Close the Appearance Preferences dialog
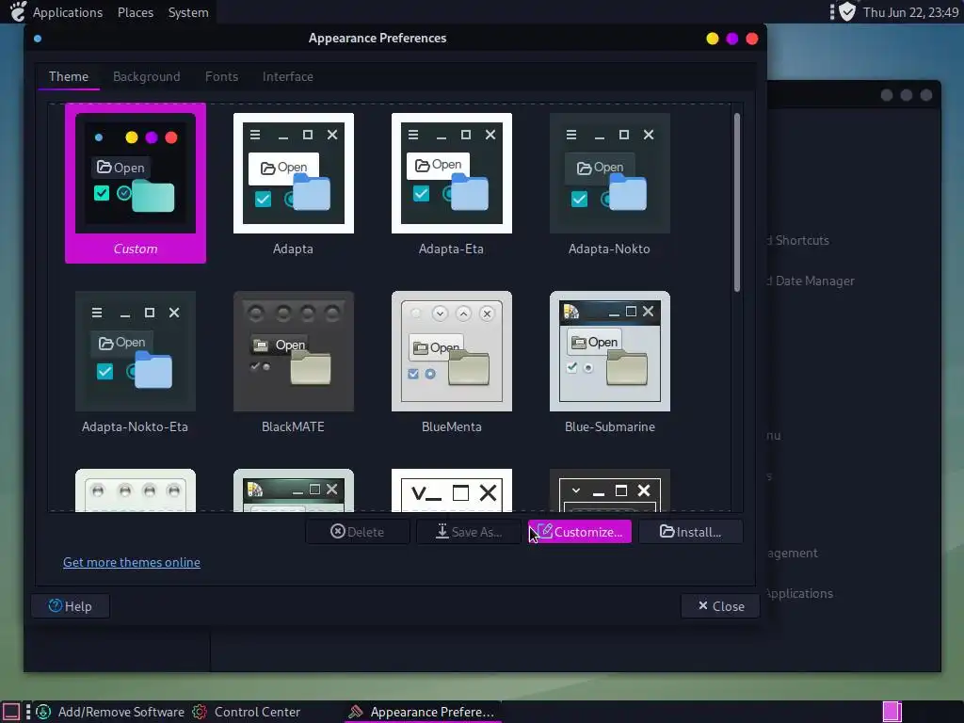Viewport: 964px width, 723px height. click(720, 606)
